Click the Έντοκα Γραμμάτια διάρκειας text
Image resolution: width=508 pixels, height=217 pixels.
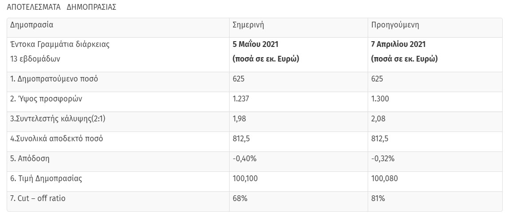tap(60, 44)
